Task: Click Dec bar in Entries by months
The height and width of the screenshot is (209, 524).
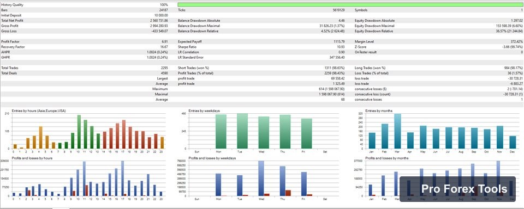Action: (513, 143)
